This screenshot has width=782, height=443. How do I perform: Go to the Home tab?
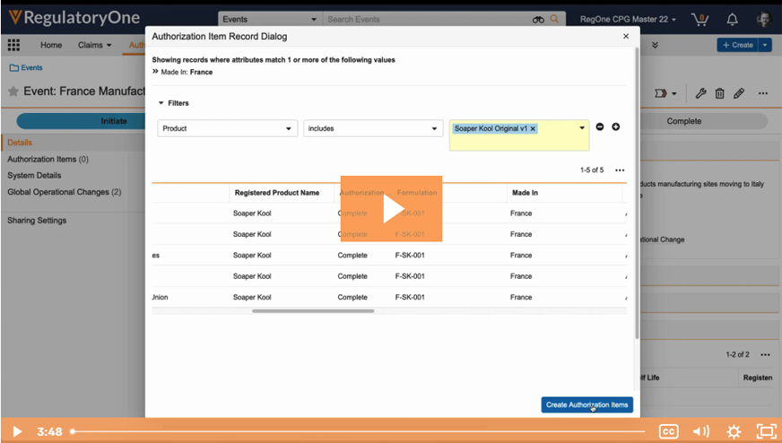click(51, 45)
